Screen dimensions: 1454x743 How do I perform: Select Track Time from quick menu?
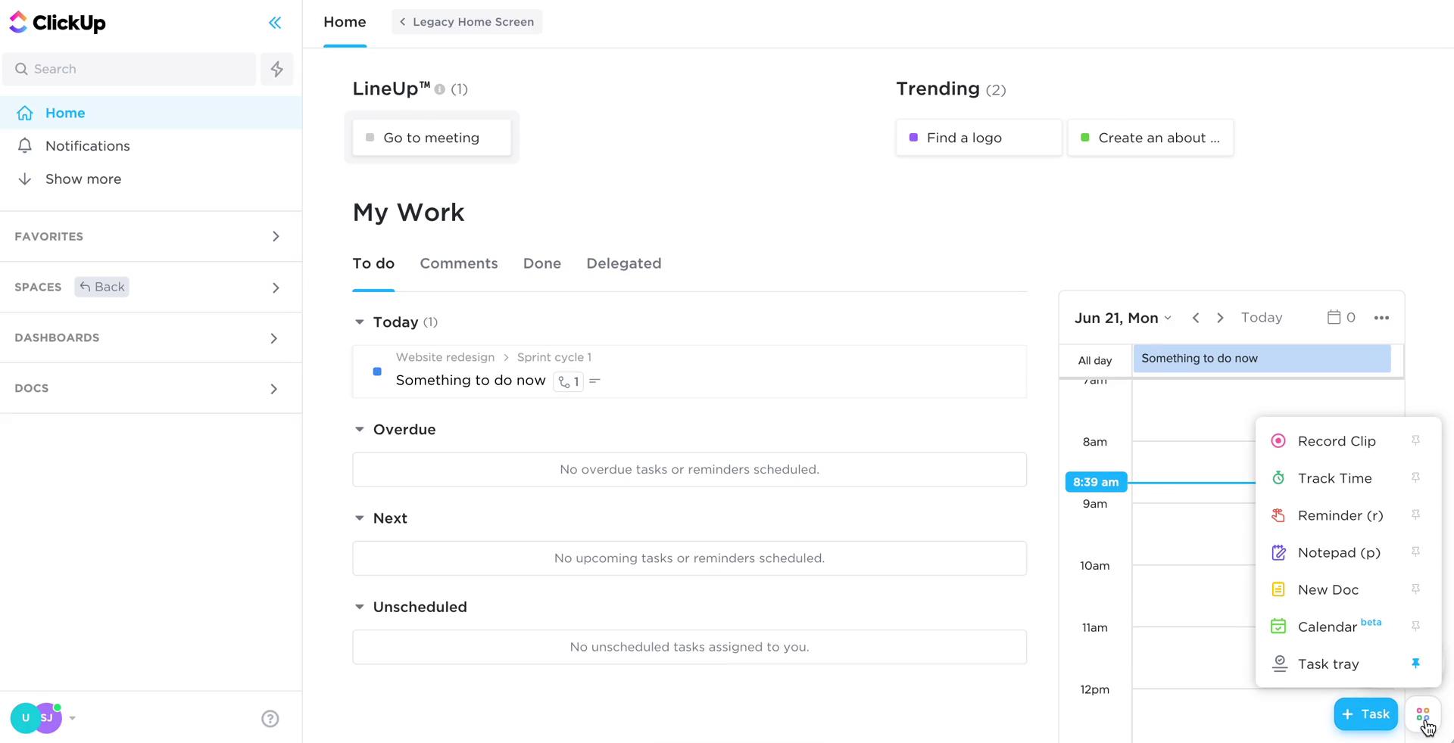coord(1334,478)
